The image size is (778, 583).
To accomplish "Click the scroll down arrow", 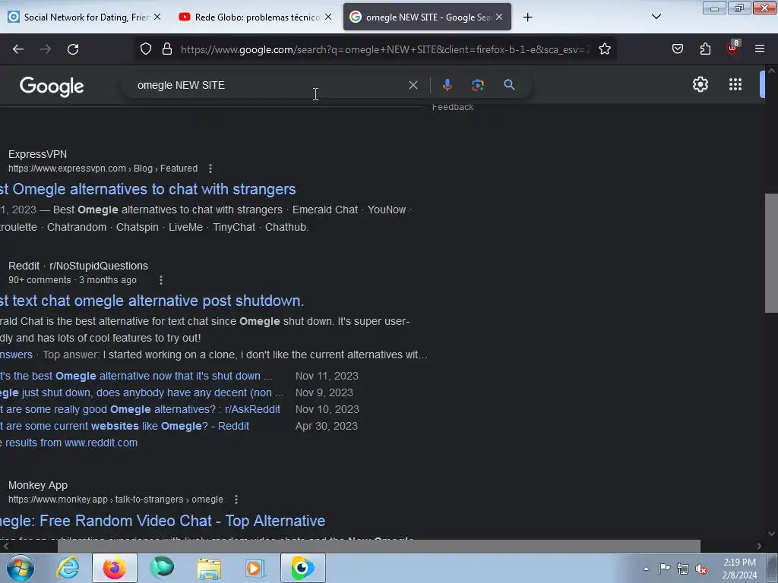I will click(771, 534).
